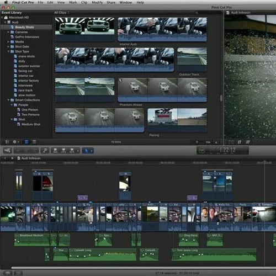
Task: Open the Select arrow tool menu
Action: [x=88, y=151]
